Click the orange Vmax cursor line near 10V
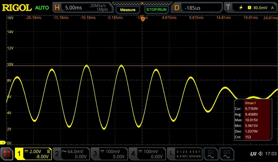278x162 pixels. click(142, 66)
